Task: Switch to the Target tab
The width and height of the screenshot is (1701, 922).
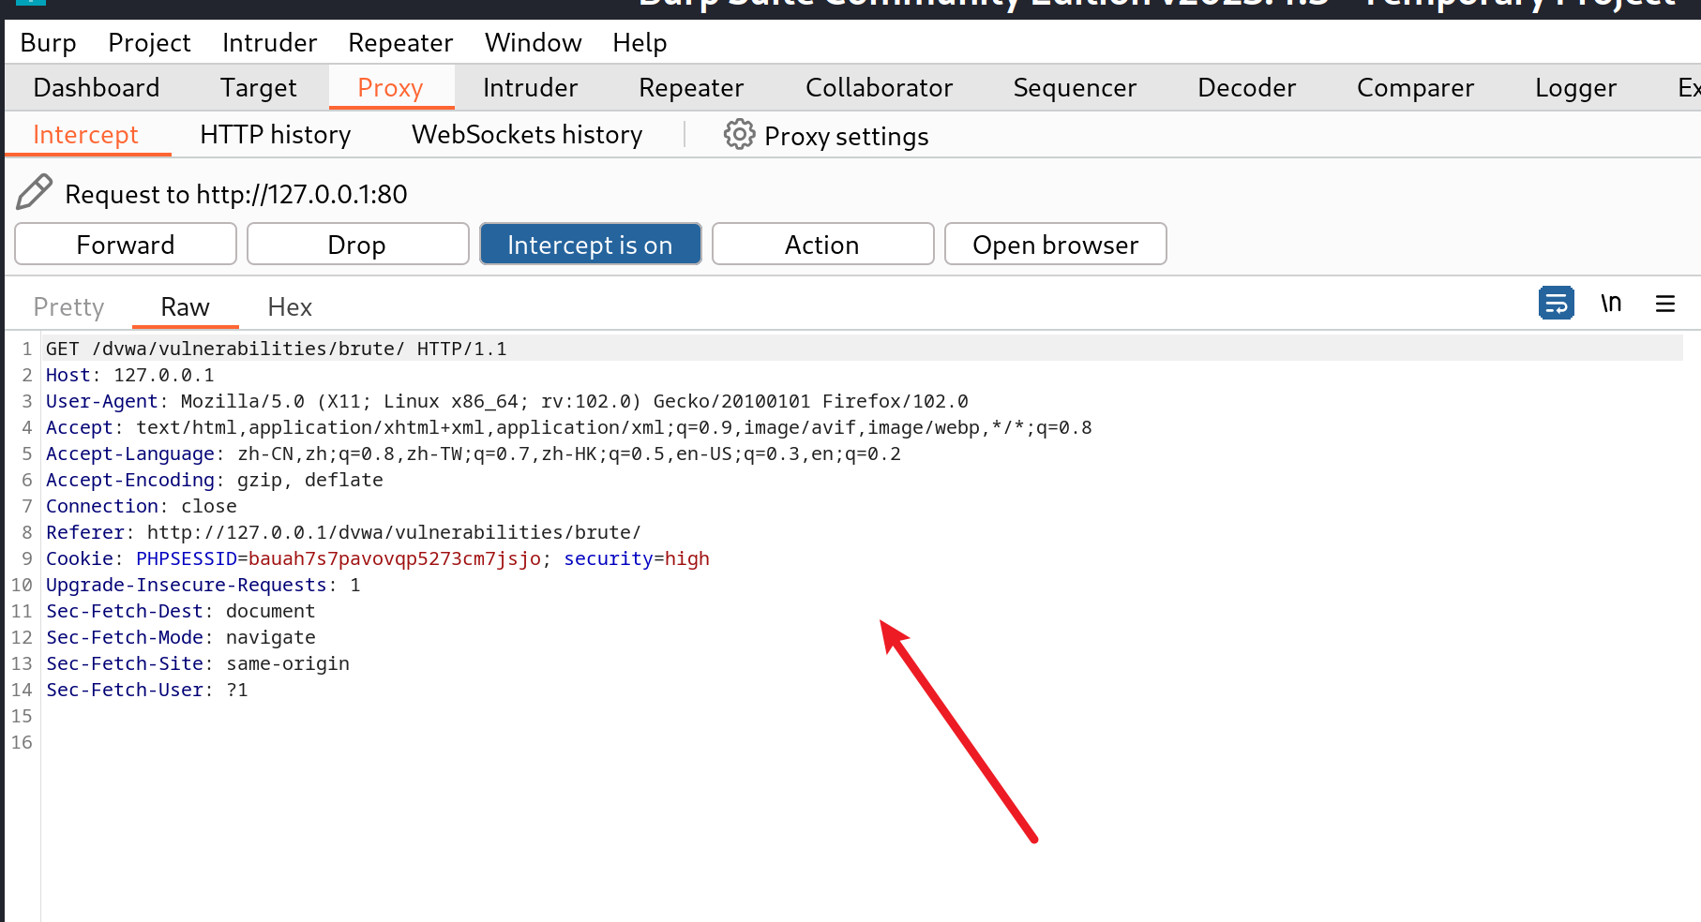Action: coord(258,87)
